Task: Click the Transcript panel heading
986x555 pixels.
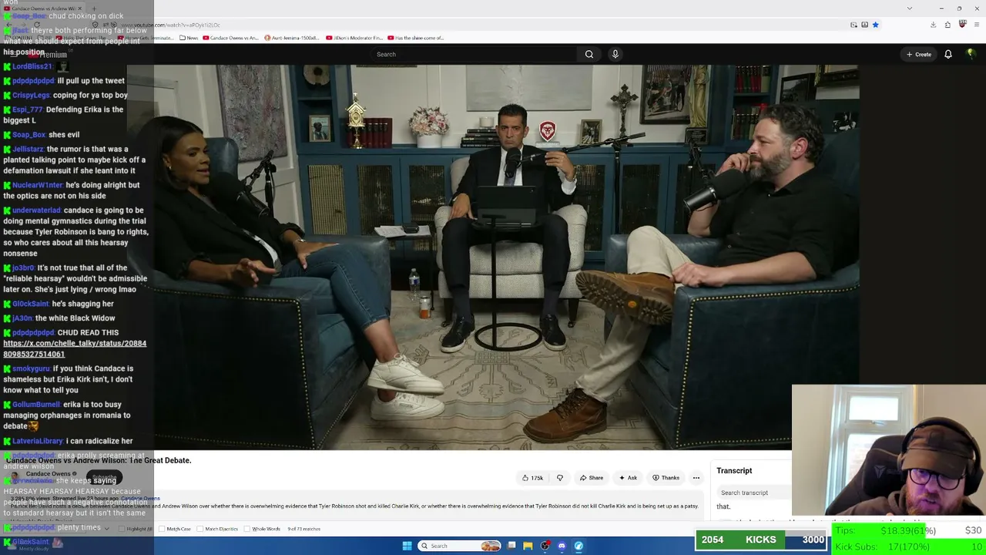Action: click(734, 470)
